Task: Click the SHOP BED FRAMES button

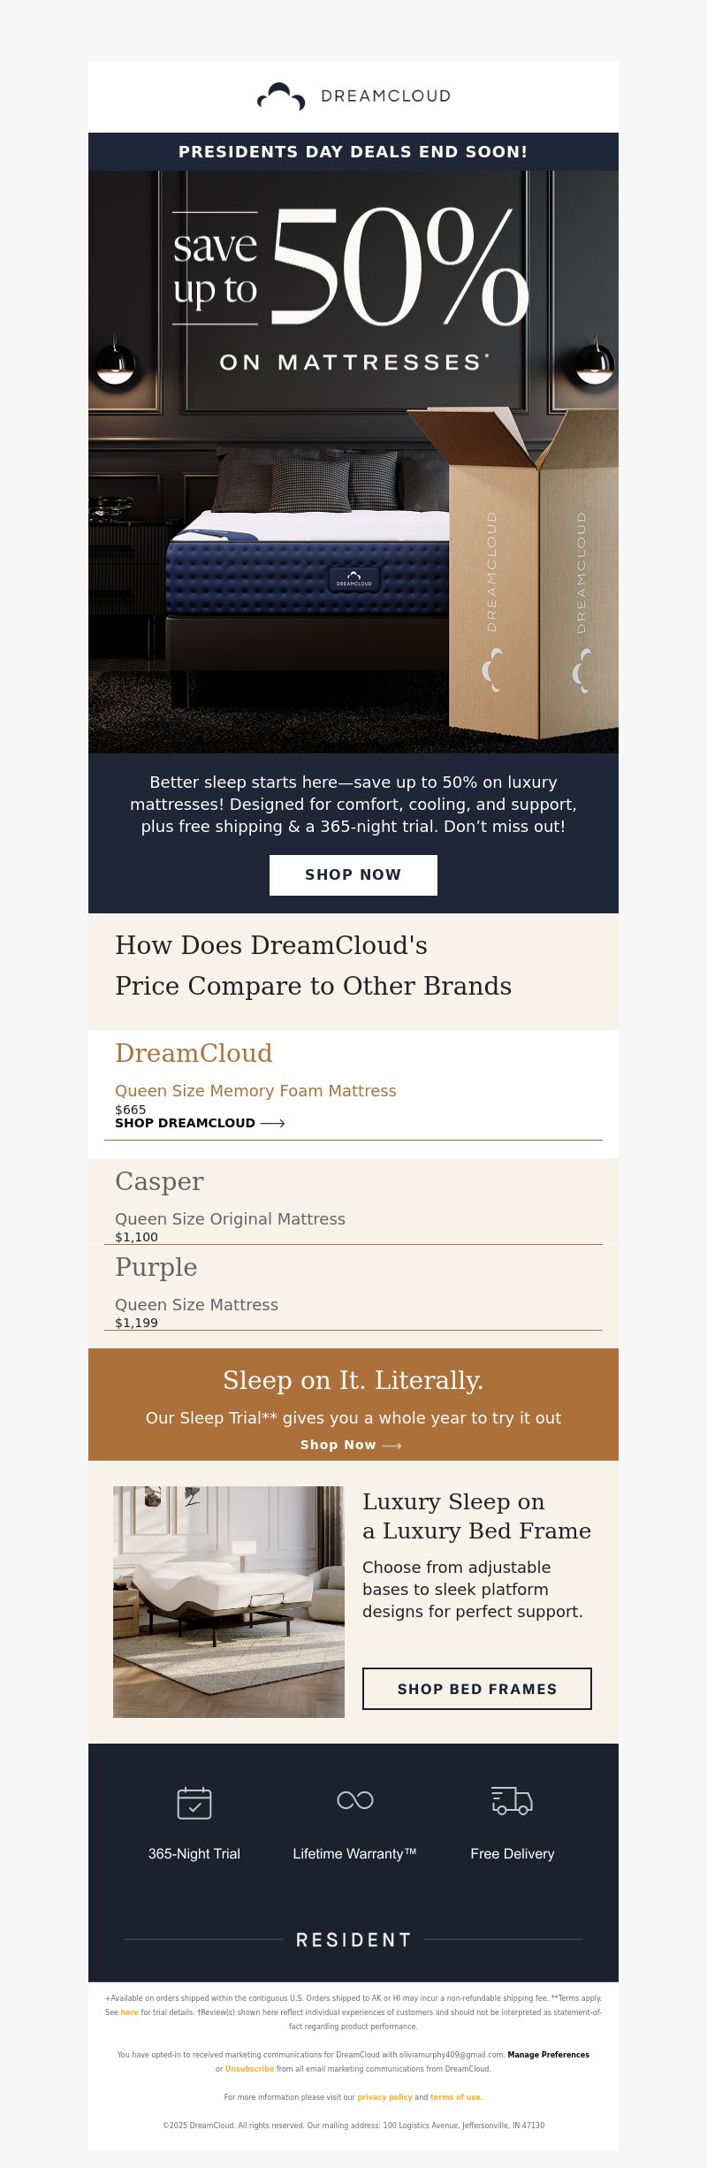Action: [x=477, y=1689]
